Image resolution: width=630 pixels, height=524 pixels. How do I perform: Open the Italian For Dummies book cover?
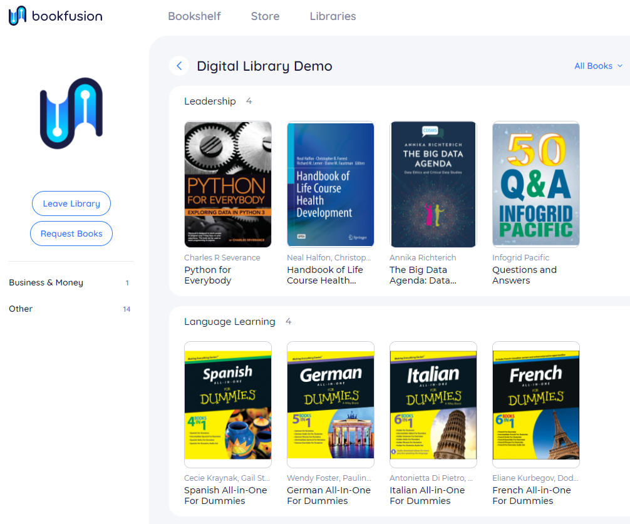pos(433,405)
